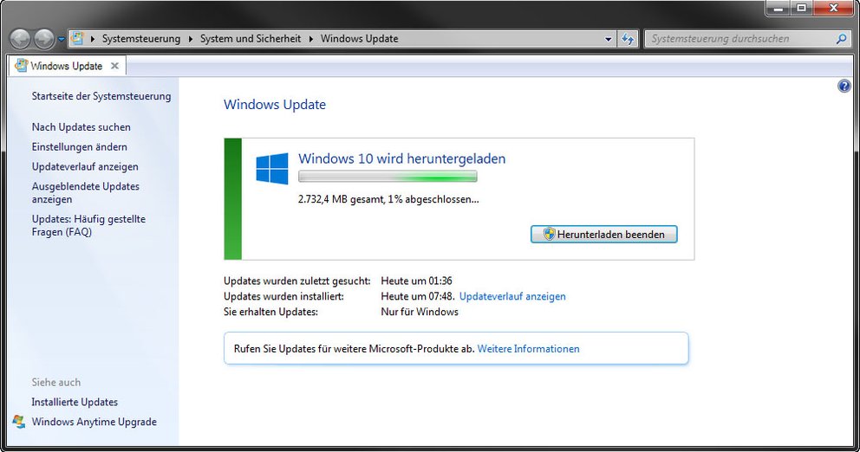
Task: Expand arrow before Windows Update breadcrumb
Action: coord(310,39)
